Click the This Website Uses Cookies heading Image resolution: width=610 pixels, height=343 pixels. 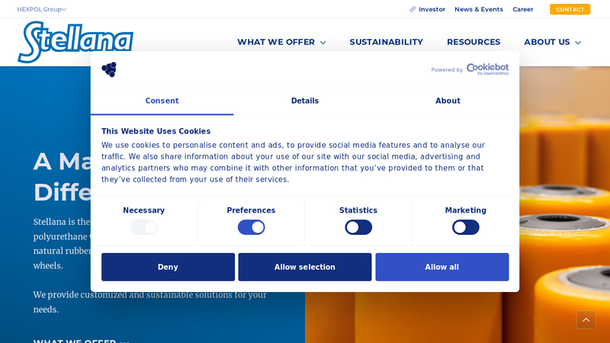click(156, 131)
